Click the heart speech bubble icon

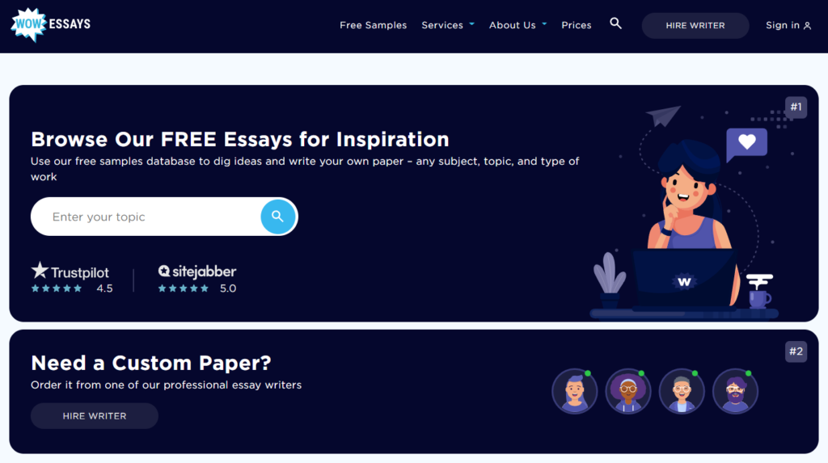click(746, 143)
